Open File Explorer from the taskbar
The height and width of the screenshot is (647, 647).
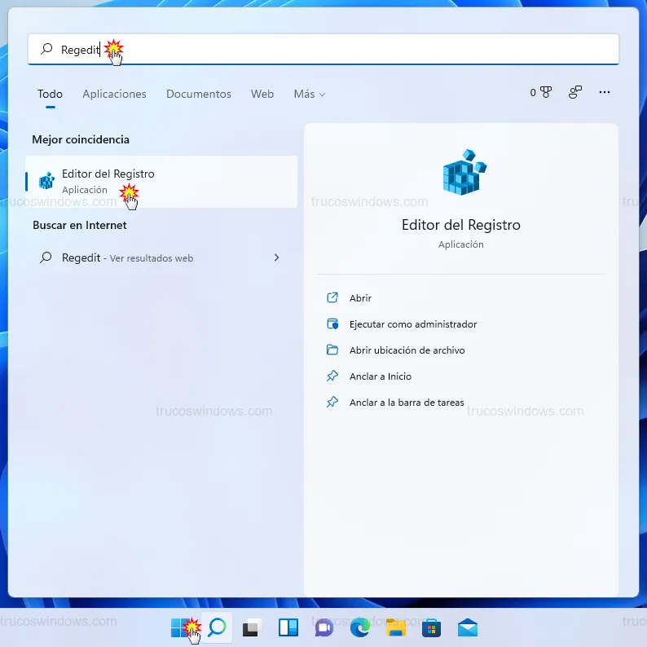[395, 627]
